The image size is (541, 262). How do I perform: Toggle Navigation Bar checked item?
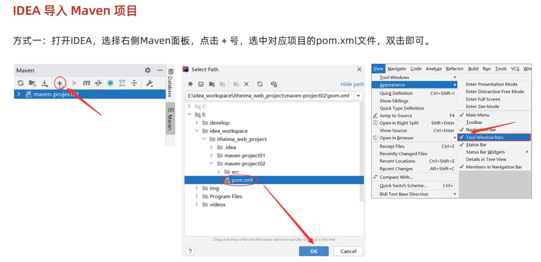coord(494,130)
